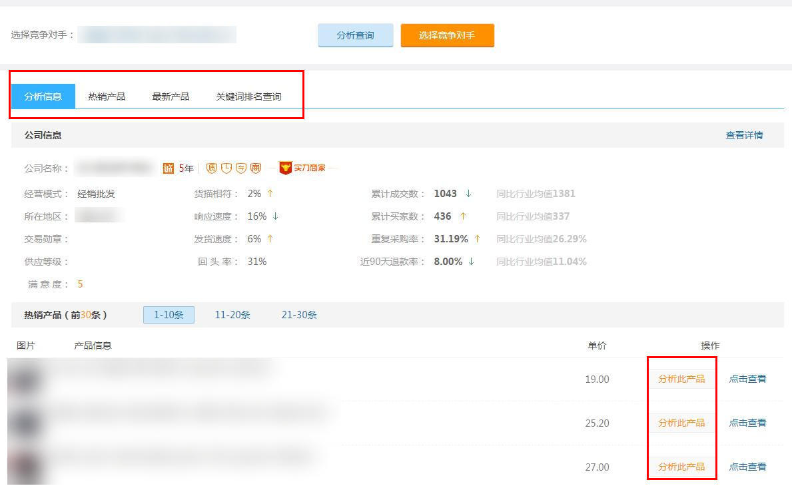
Task: Click the 诚信通 badge icon
Action: [x=169, y=168]
